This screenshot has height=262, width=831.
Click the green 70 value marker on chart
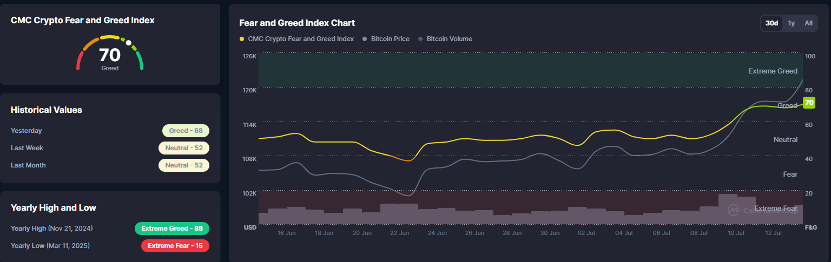pos(809,102)
